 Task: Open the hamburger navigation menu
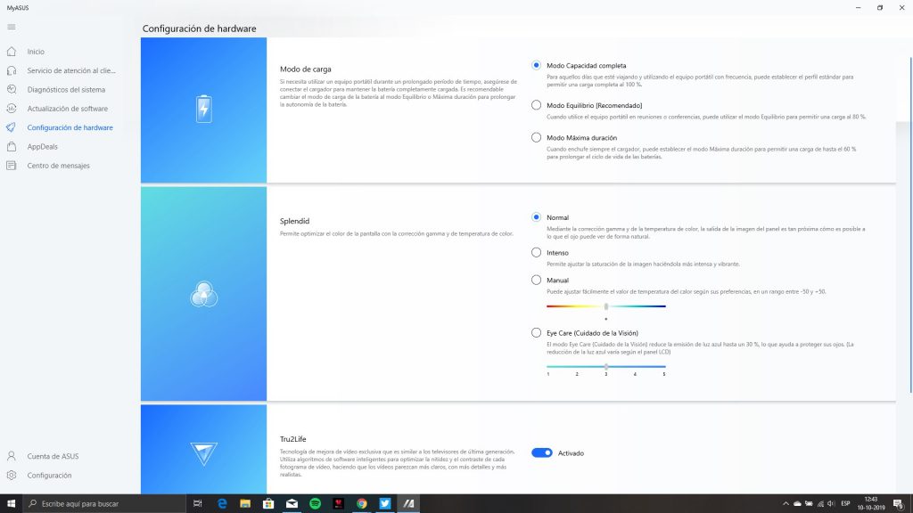click(11, 28)
